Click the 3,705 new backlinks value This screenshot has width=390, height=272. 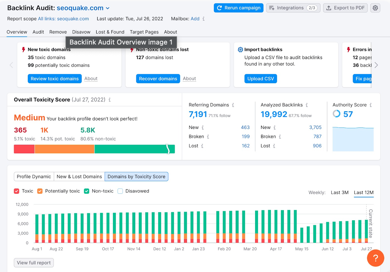(x=315, y=127)
